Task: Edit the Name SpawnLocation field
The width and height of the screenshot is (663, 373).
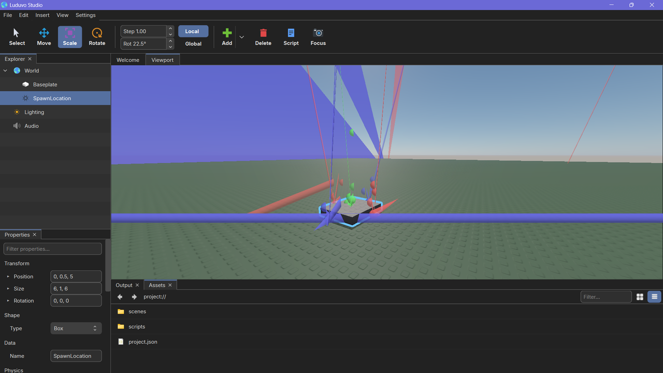Action: (x=76, y=356)
